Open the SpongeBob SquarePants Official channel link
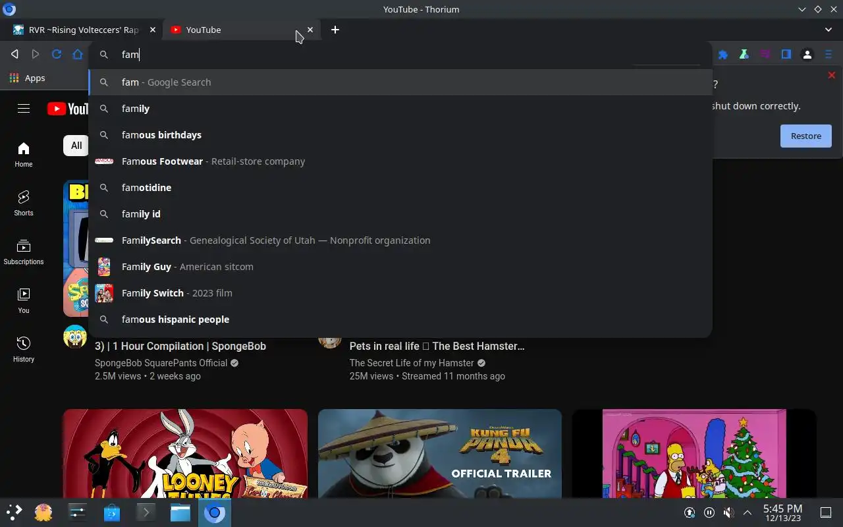 coord(161,363)
